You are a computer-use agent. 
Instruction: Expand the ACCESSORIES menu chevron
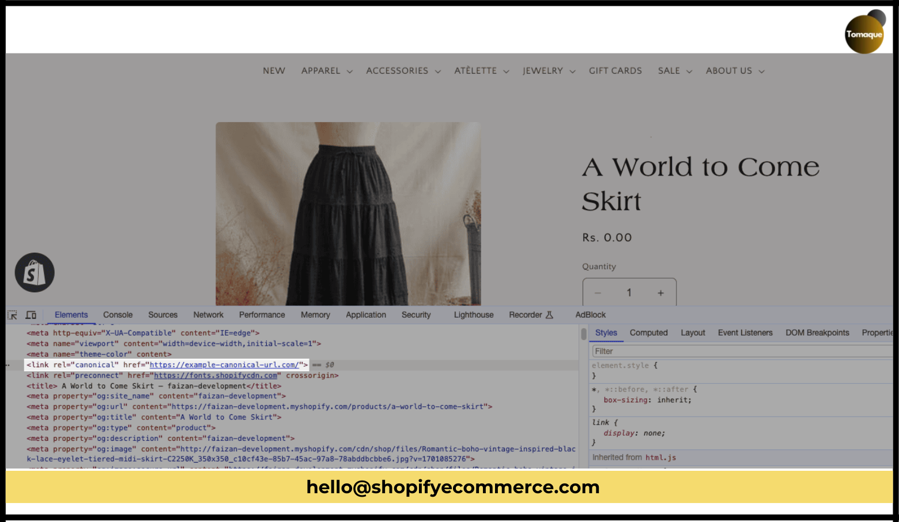(438, 71)
